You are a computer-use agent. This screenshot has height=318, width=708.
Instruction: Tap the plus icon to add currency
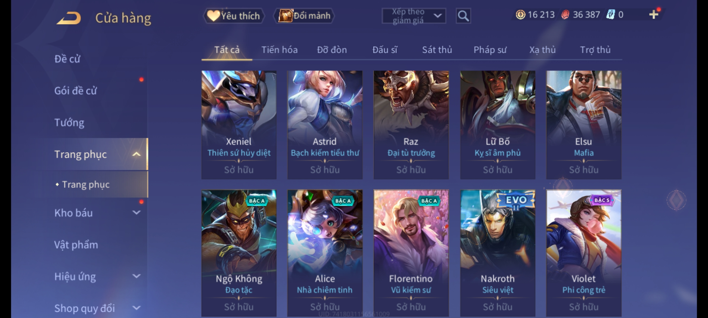click(x=654, y=14)
